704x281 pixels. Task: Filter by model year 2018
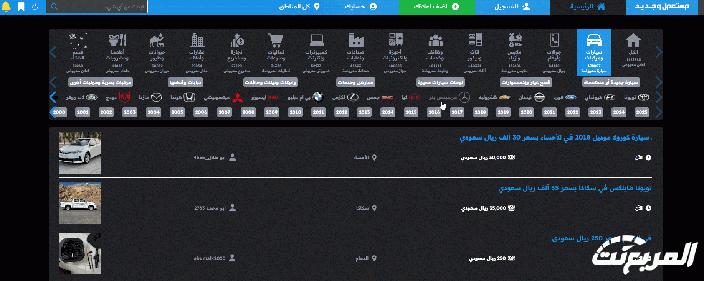480,112
